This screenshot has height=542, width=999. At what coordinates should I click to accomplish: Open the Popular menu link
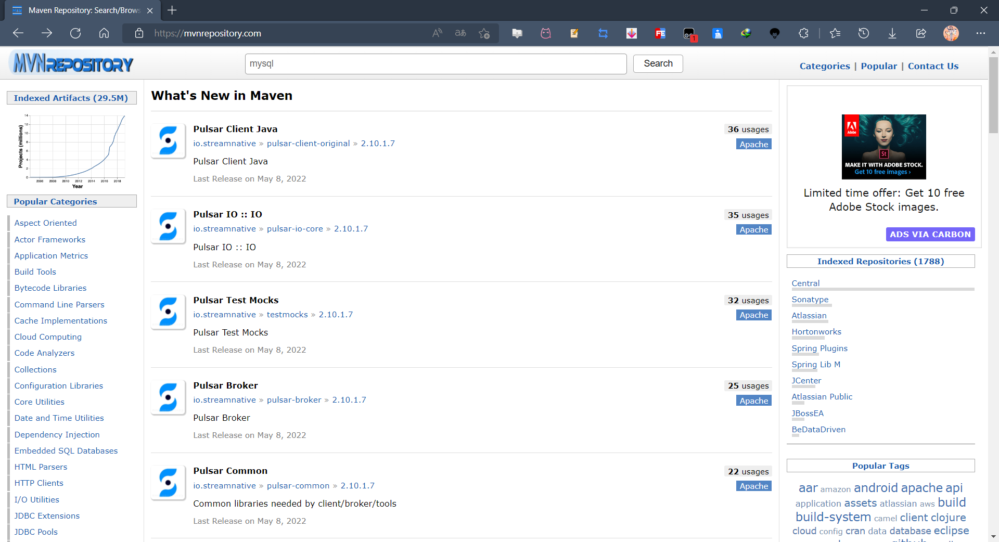[x=879, y=66]
